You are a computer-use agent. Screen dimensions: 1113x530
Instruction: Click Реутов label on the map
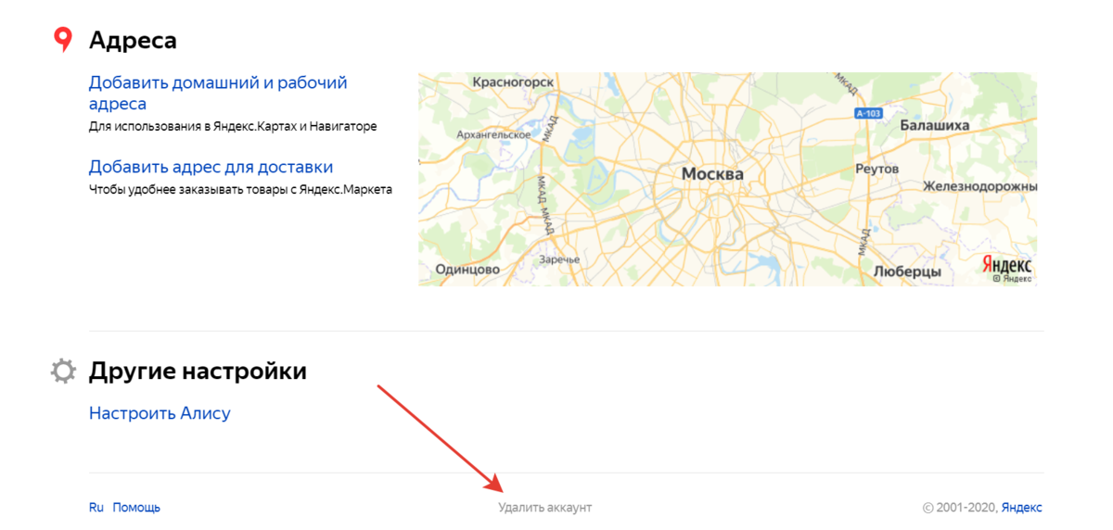click(x=876, y=170)
